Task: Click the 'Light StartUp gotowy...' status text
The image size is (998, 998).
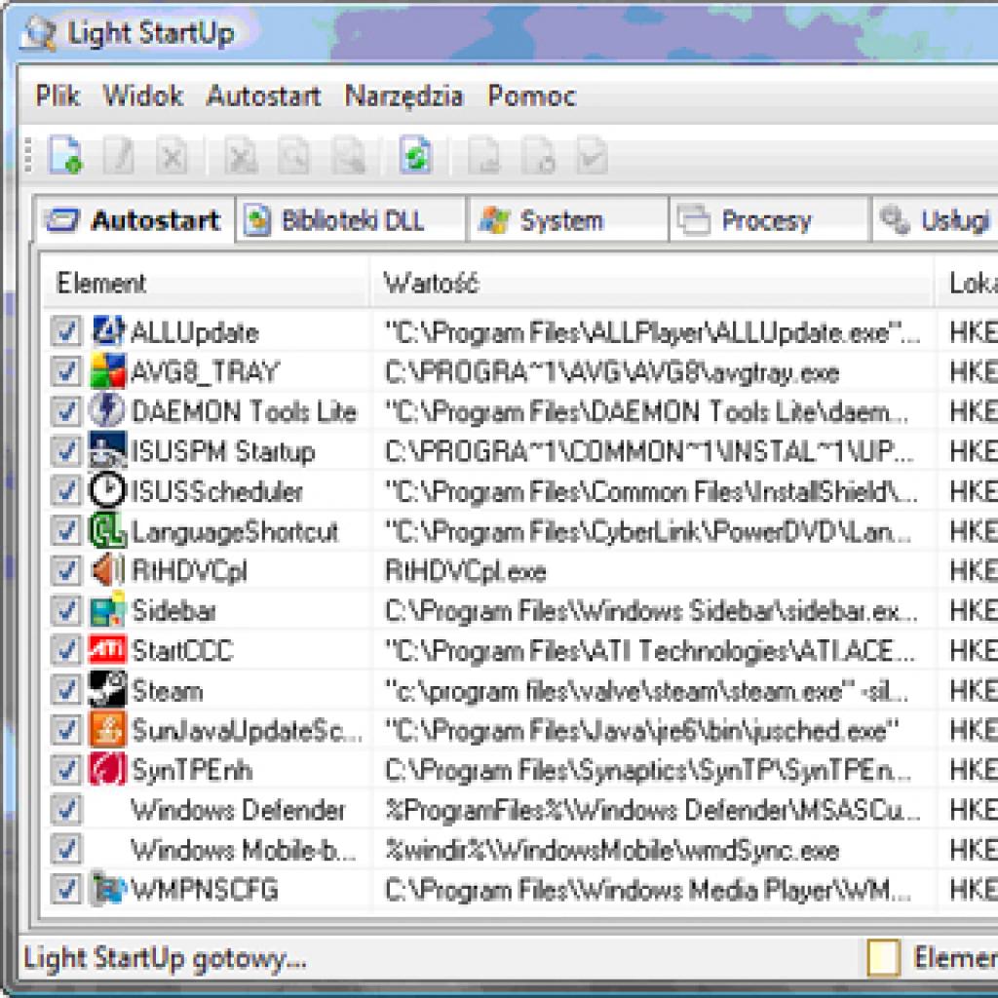Action: tap(165, 958)
